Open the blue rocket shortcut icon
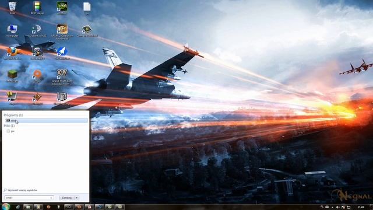This screenshot has height=210, width=373. [x=62, y=53]
